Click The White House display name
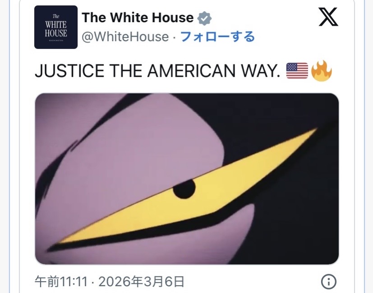This screenshot has width=373, height=293. coord(138,18)
